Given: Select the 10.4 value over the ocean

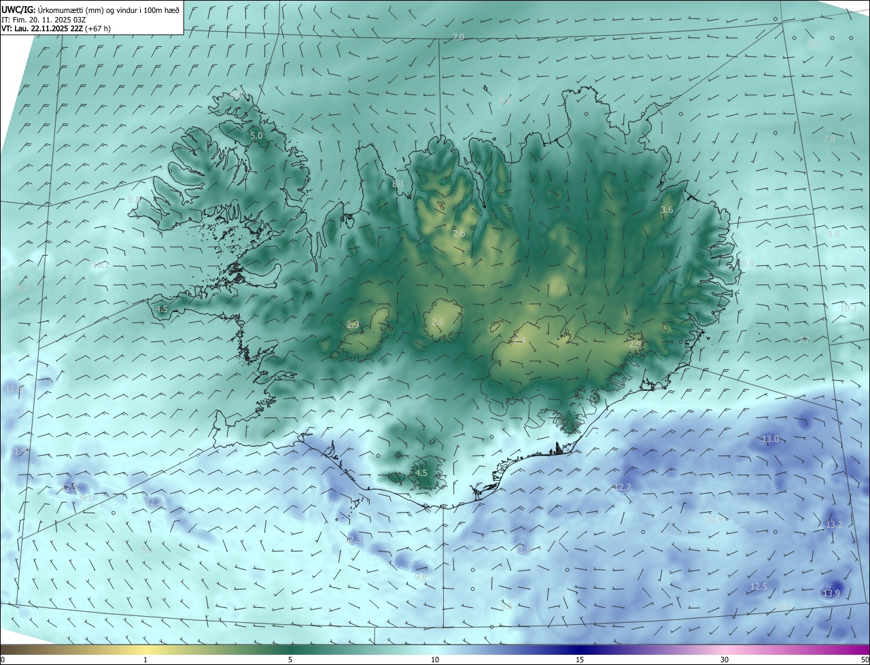Looking at the screenshot, I should (714, 519).
